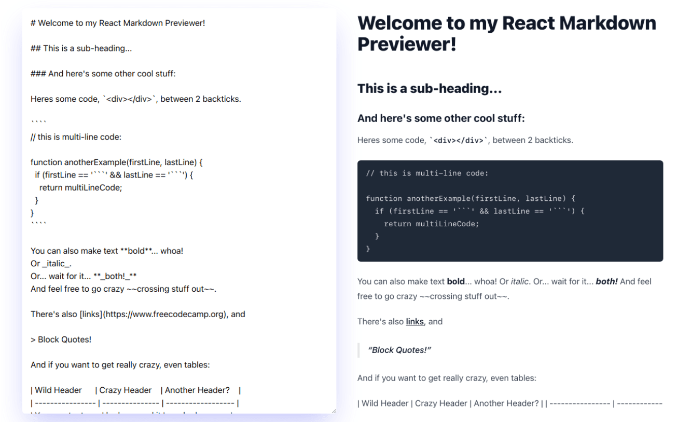Click the editor line "Heres some code, `<div></div>`"
This screenshot has width=677, height=422.
coord(136,99)
